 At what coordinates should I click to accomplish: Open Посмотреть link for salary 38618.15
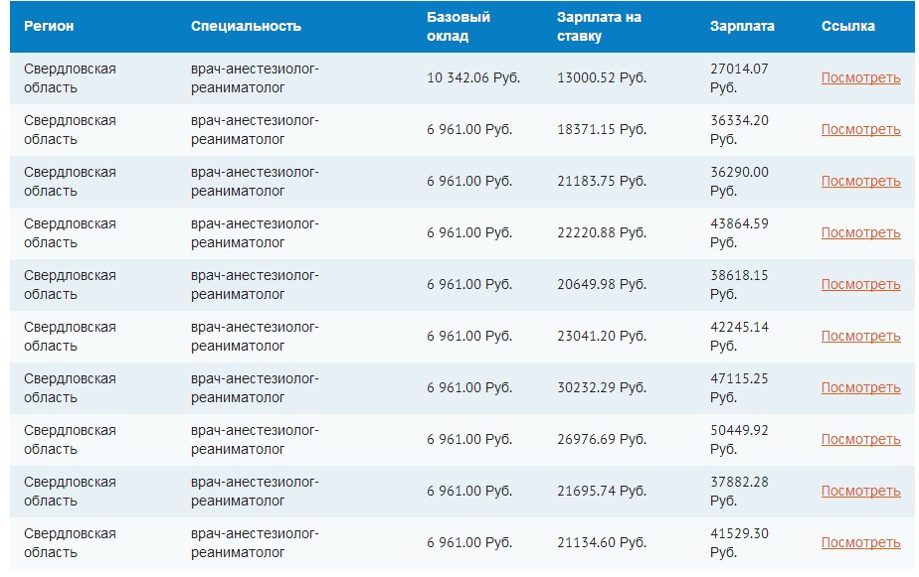pyautogui.click(x=860, y=284)
